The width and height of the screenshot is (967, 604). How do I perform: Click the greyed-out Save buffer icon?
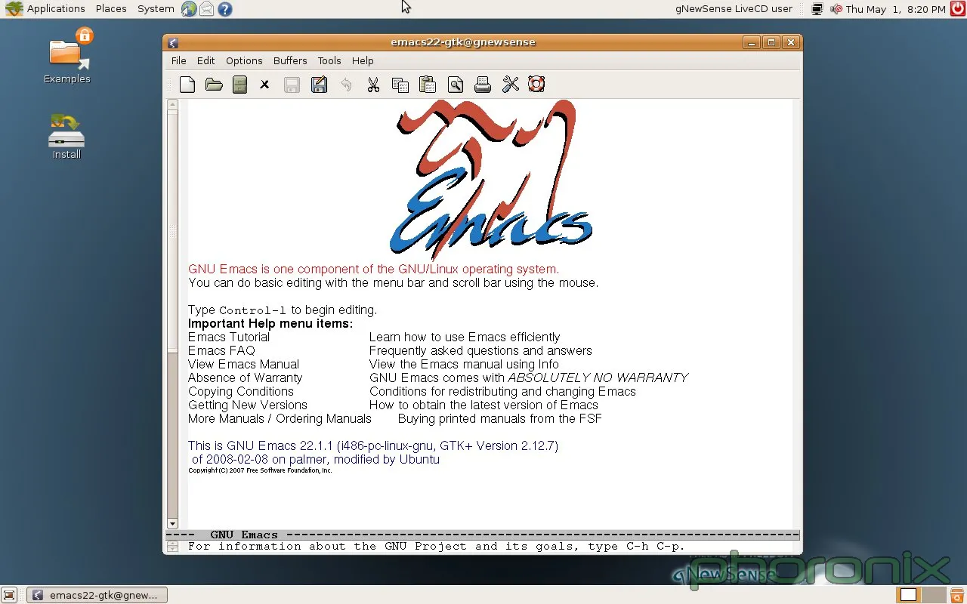click(292, 85)
